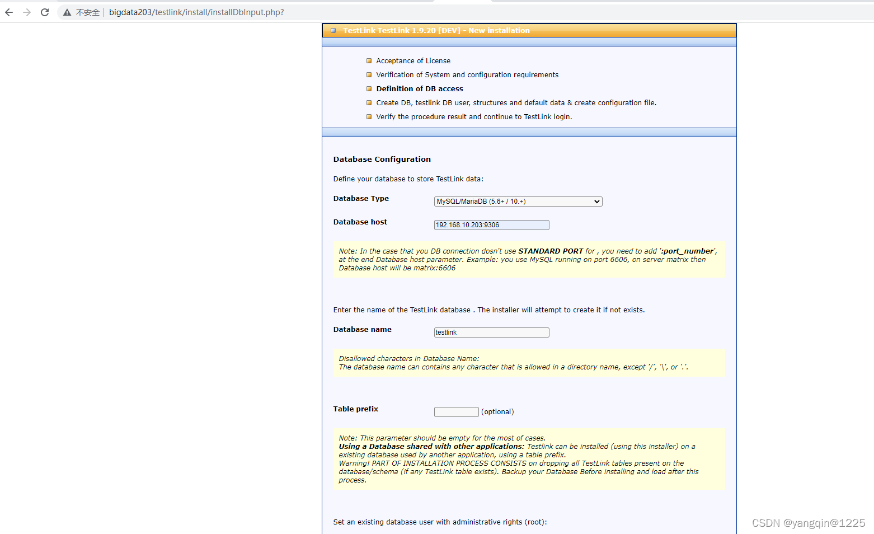Viewport: 874px width, 534px height.
Task: Click the 'Acceptance of License' step text
Action: pyautogui.click(x=413, y=61)
